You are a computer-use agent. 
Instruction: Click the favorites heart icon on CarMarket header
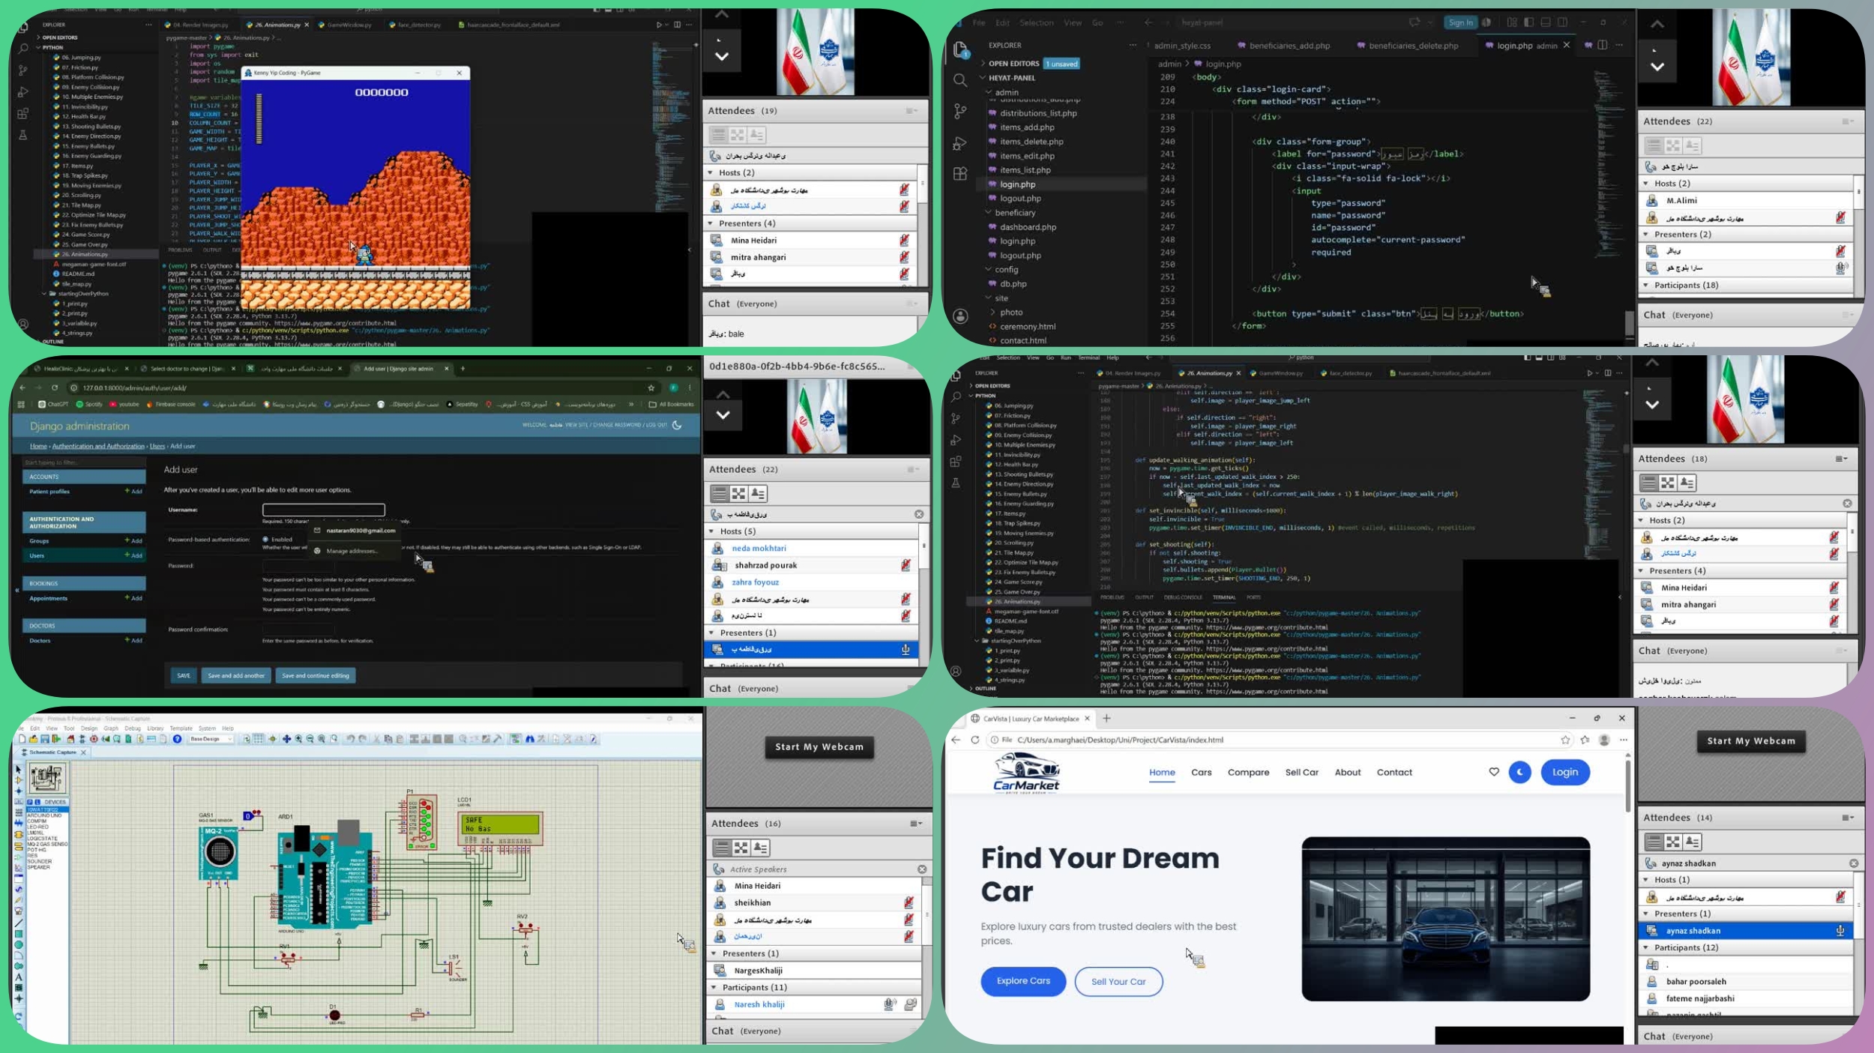point(1494,772)
